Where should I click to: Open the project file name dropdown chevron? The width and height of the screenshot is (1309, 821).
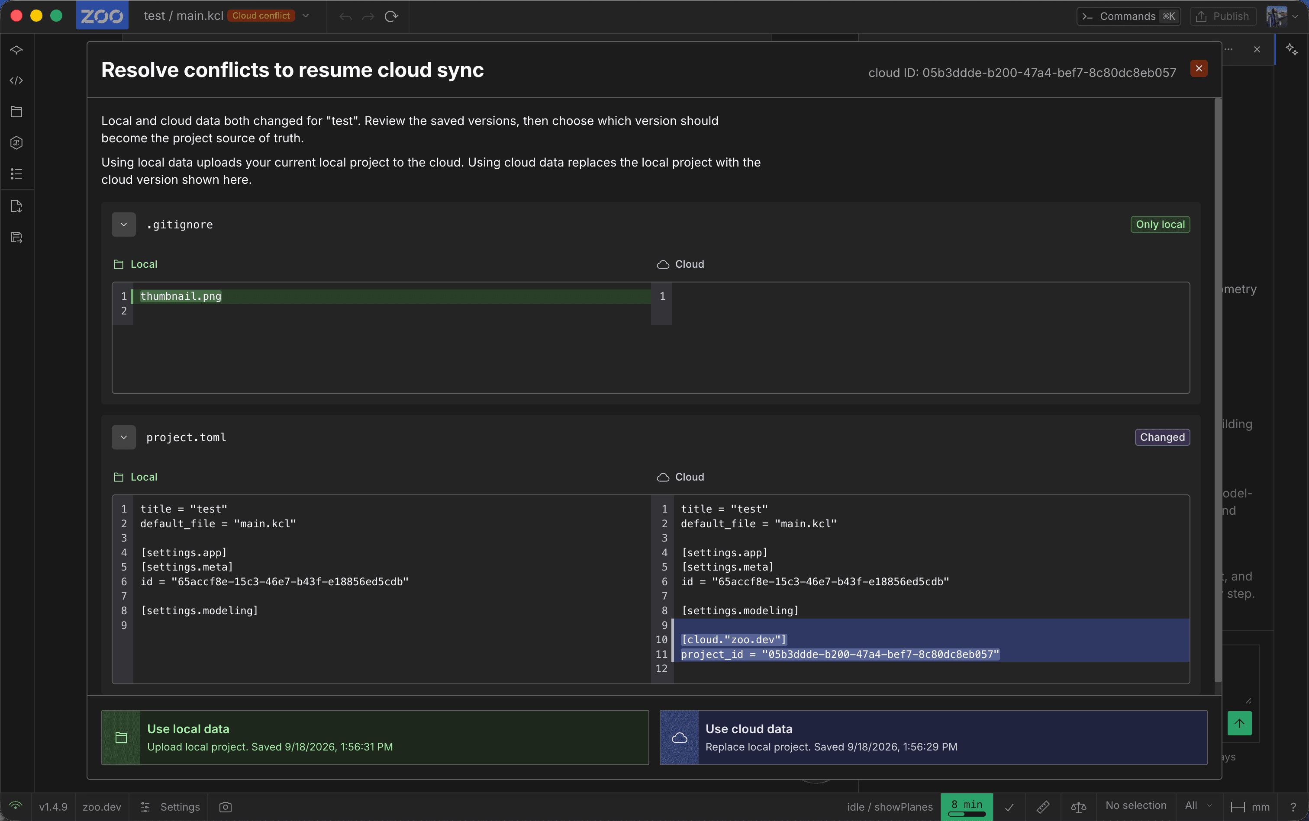click(x=306, y=16)
